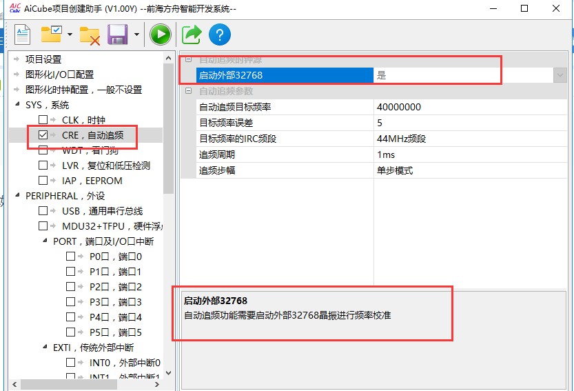Screen dimensions: 574x391
Task: Select the CLK，时钟 tree label
Action: pos(83,120)
